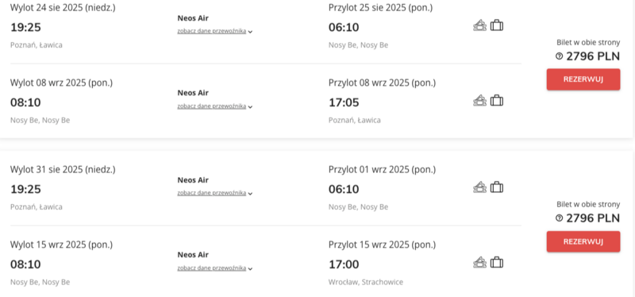Click meal icon on 31 sie departure flight
The image size is (635, 297).
click(480, 187)
